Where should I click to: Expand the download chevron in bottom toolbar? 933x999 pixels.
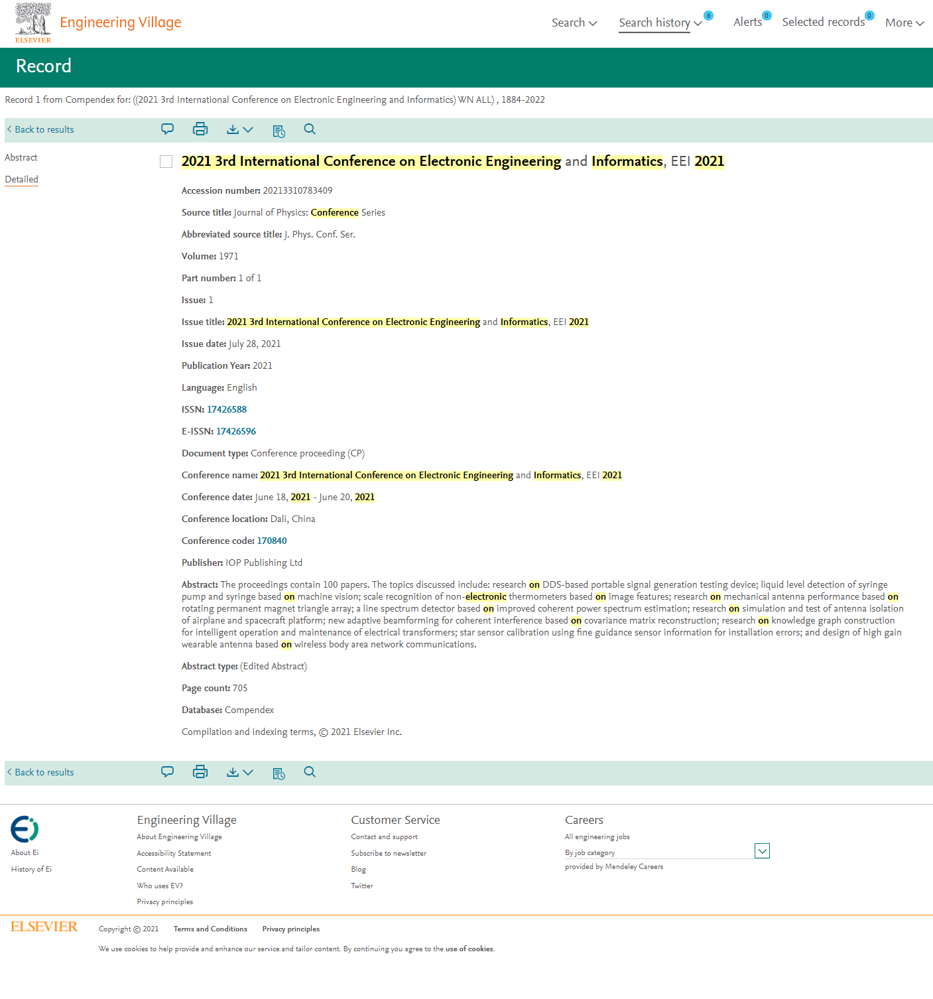pos(248,773)
